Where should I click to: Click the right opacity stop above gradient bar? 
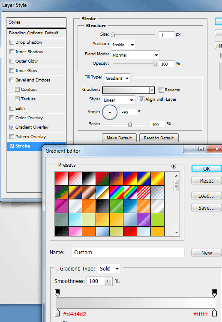tap(214, 293)
